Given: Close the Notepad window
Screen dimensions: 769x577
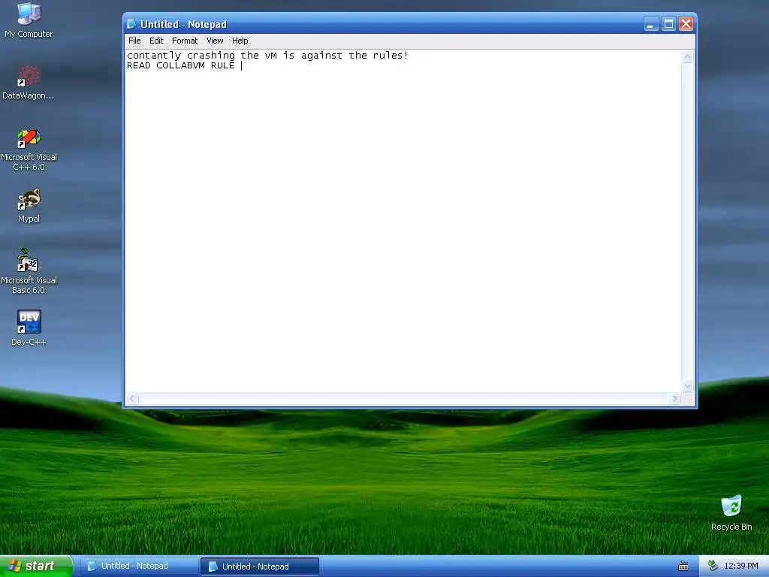Looking at the screenshot, I should pos(686,23).
